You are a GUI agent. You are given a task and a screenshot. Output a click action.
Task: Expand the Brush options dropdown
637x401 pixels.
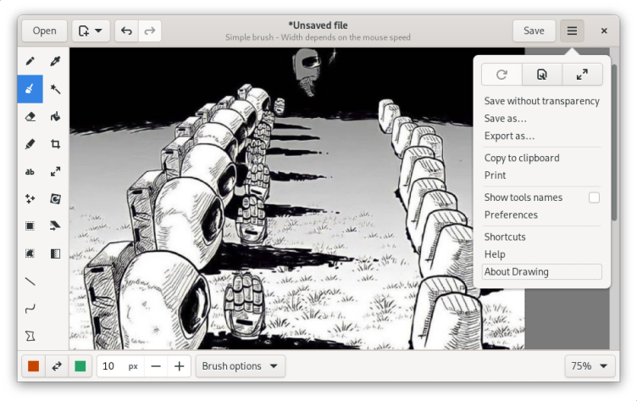(240, 366)
